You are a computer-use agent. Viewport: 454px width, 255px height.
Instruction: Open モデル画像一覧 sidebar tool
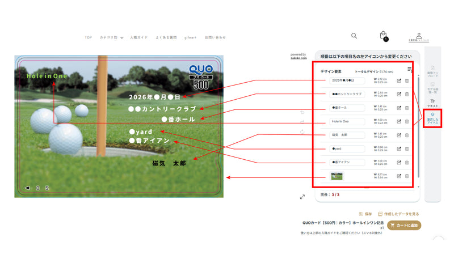pos(432,88)
